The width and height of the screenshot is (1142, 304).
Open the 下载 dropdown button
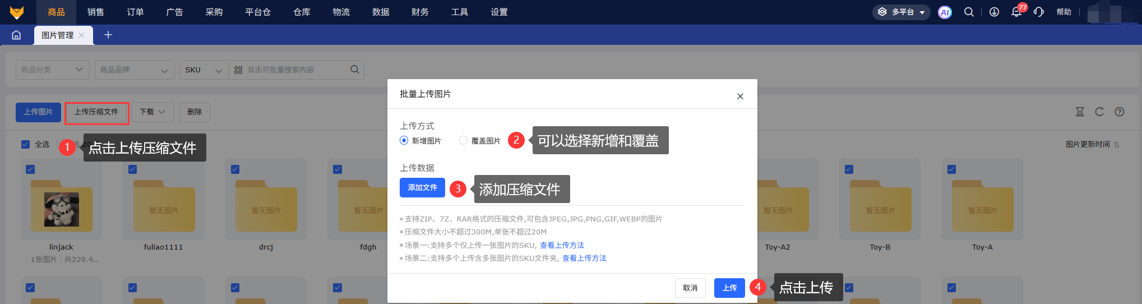153,112
